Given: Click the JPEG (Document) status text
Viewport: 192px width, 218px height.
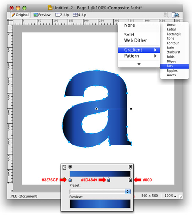Looking at the screenshot, I should point(24,196).
